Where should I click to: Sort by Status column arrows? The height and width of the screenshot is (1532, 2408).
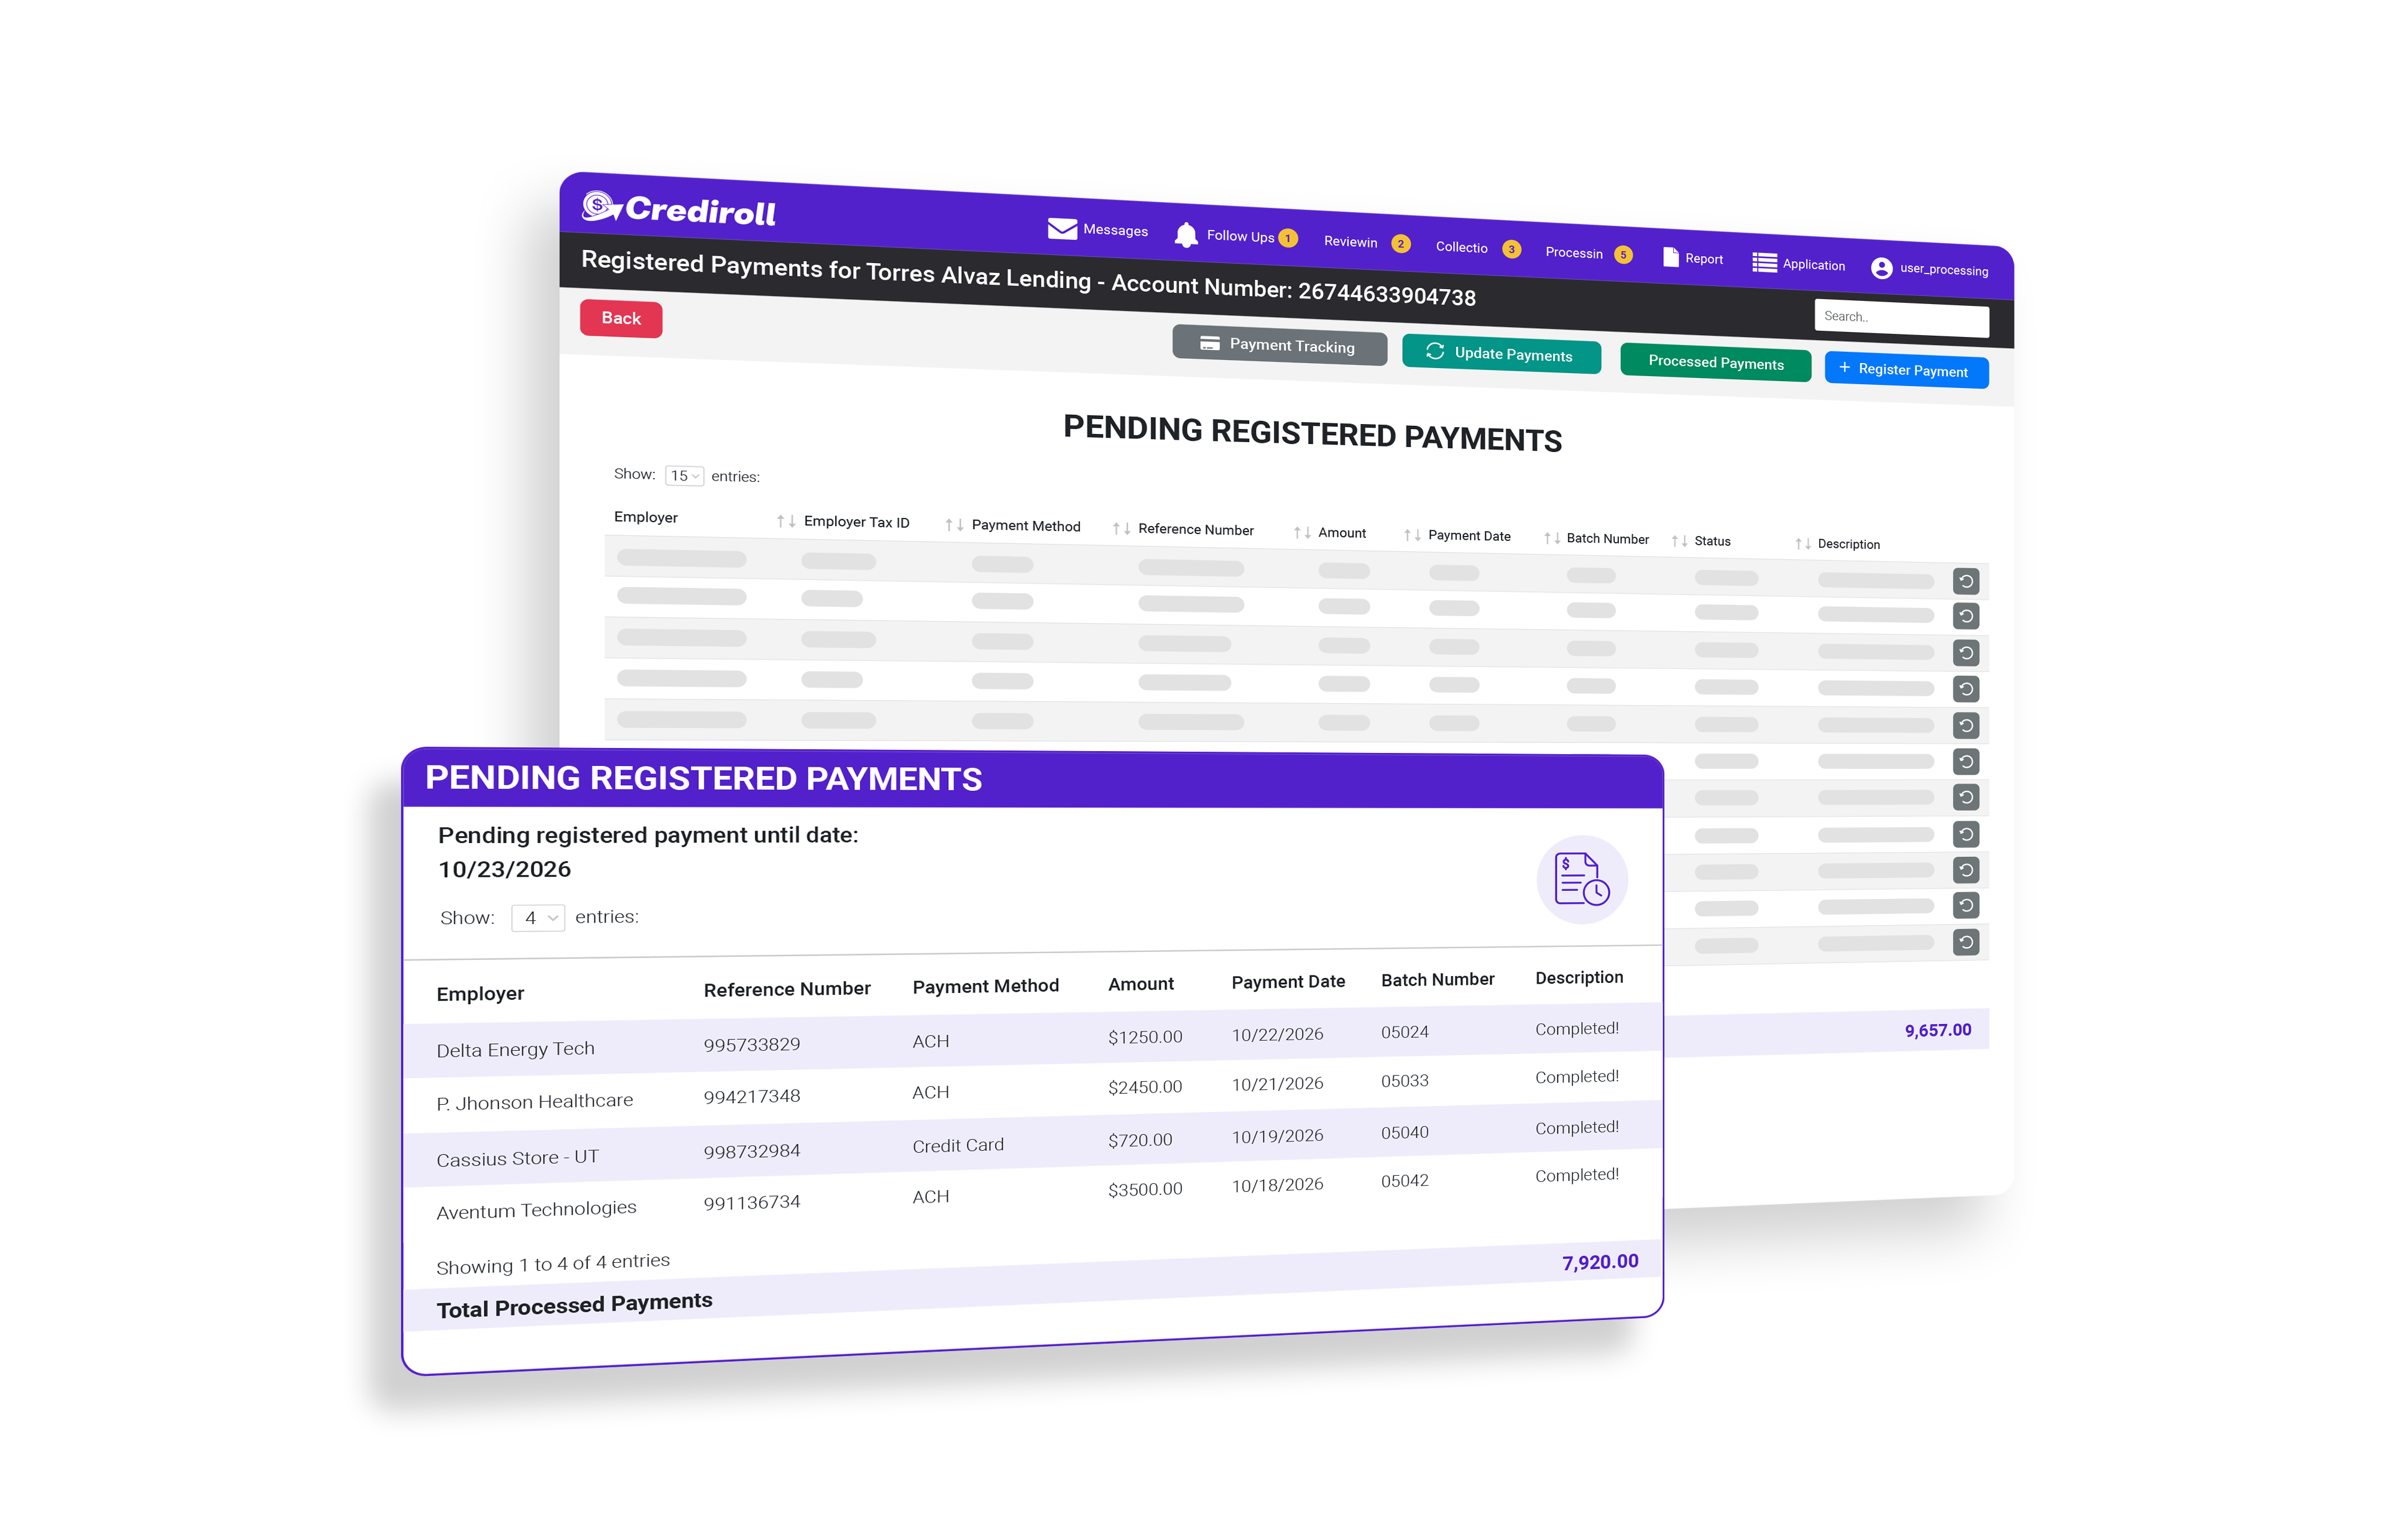[x=1679, y=541]
